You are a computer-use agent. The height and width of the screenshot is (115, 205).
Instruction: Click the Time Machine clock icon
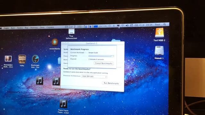tap(110, 26)
